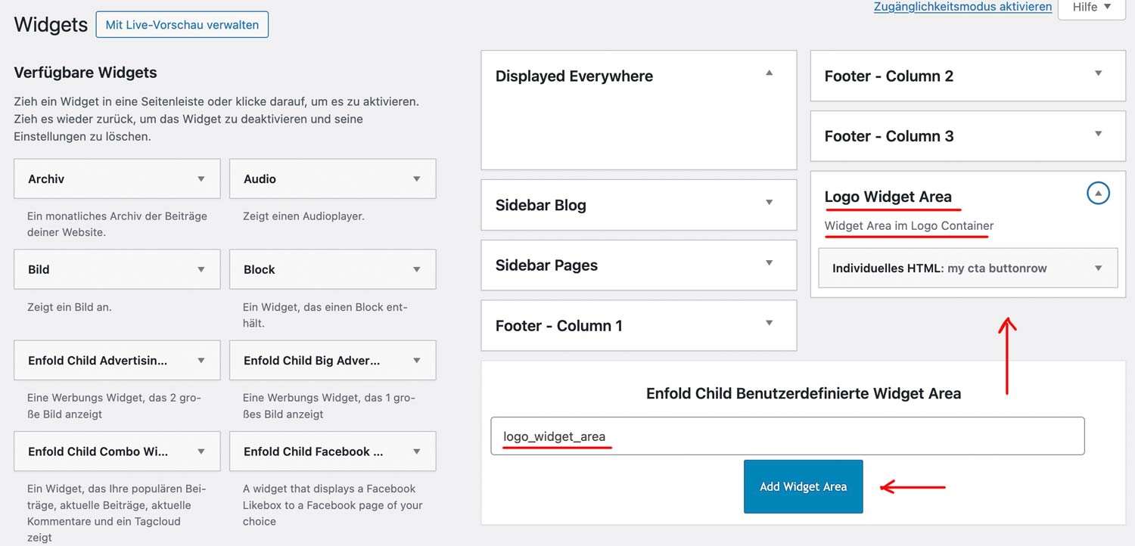
Task: Click the Add Widget Area button
Action: pyautogui.click(x=803, y=487)
